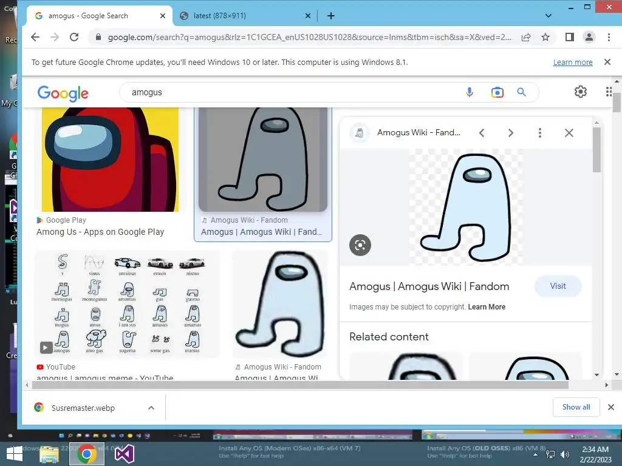Search inside image with Lens button
The width and height of the screenshot is (622, 466).
360,245
